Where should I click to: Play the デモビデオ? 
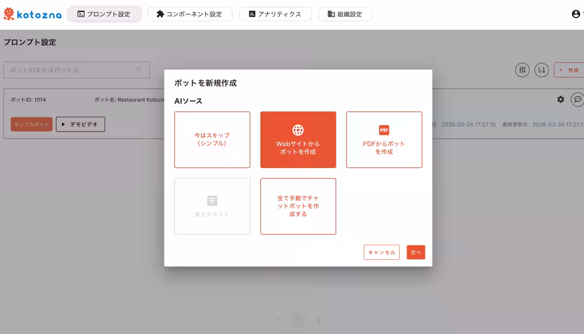(x=80, y=124)
